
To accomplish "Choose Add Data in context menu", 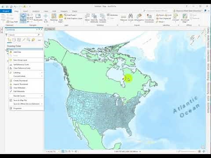I will pos(26,52).
